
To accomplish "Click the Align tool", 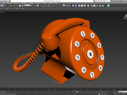I will coord(70,6).
